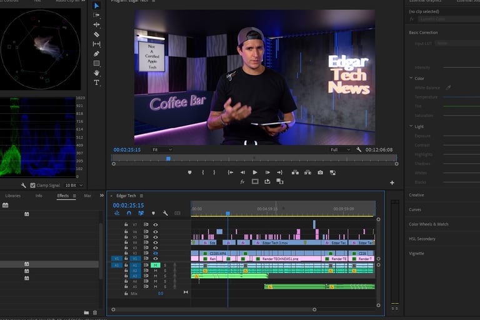Viewport: 480px width, 320px height.
Task: Click the timeline captions CC icon
Action: click(177, 213)
